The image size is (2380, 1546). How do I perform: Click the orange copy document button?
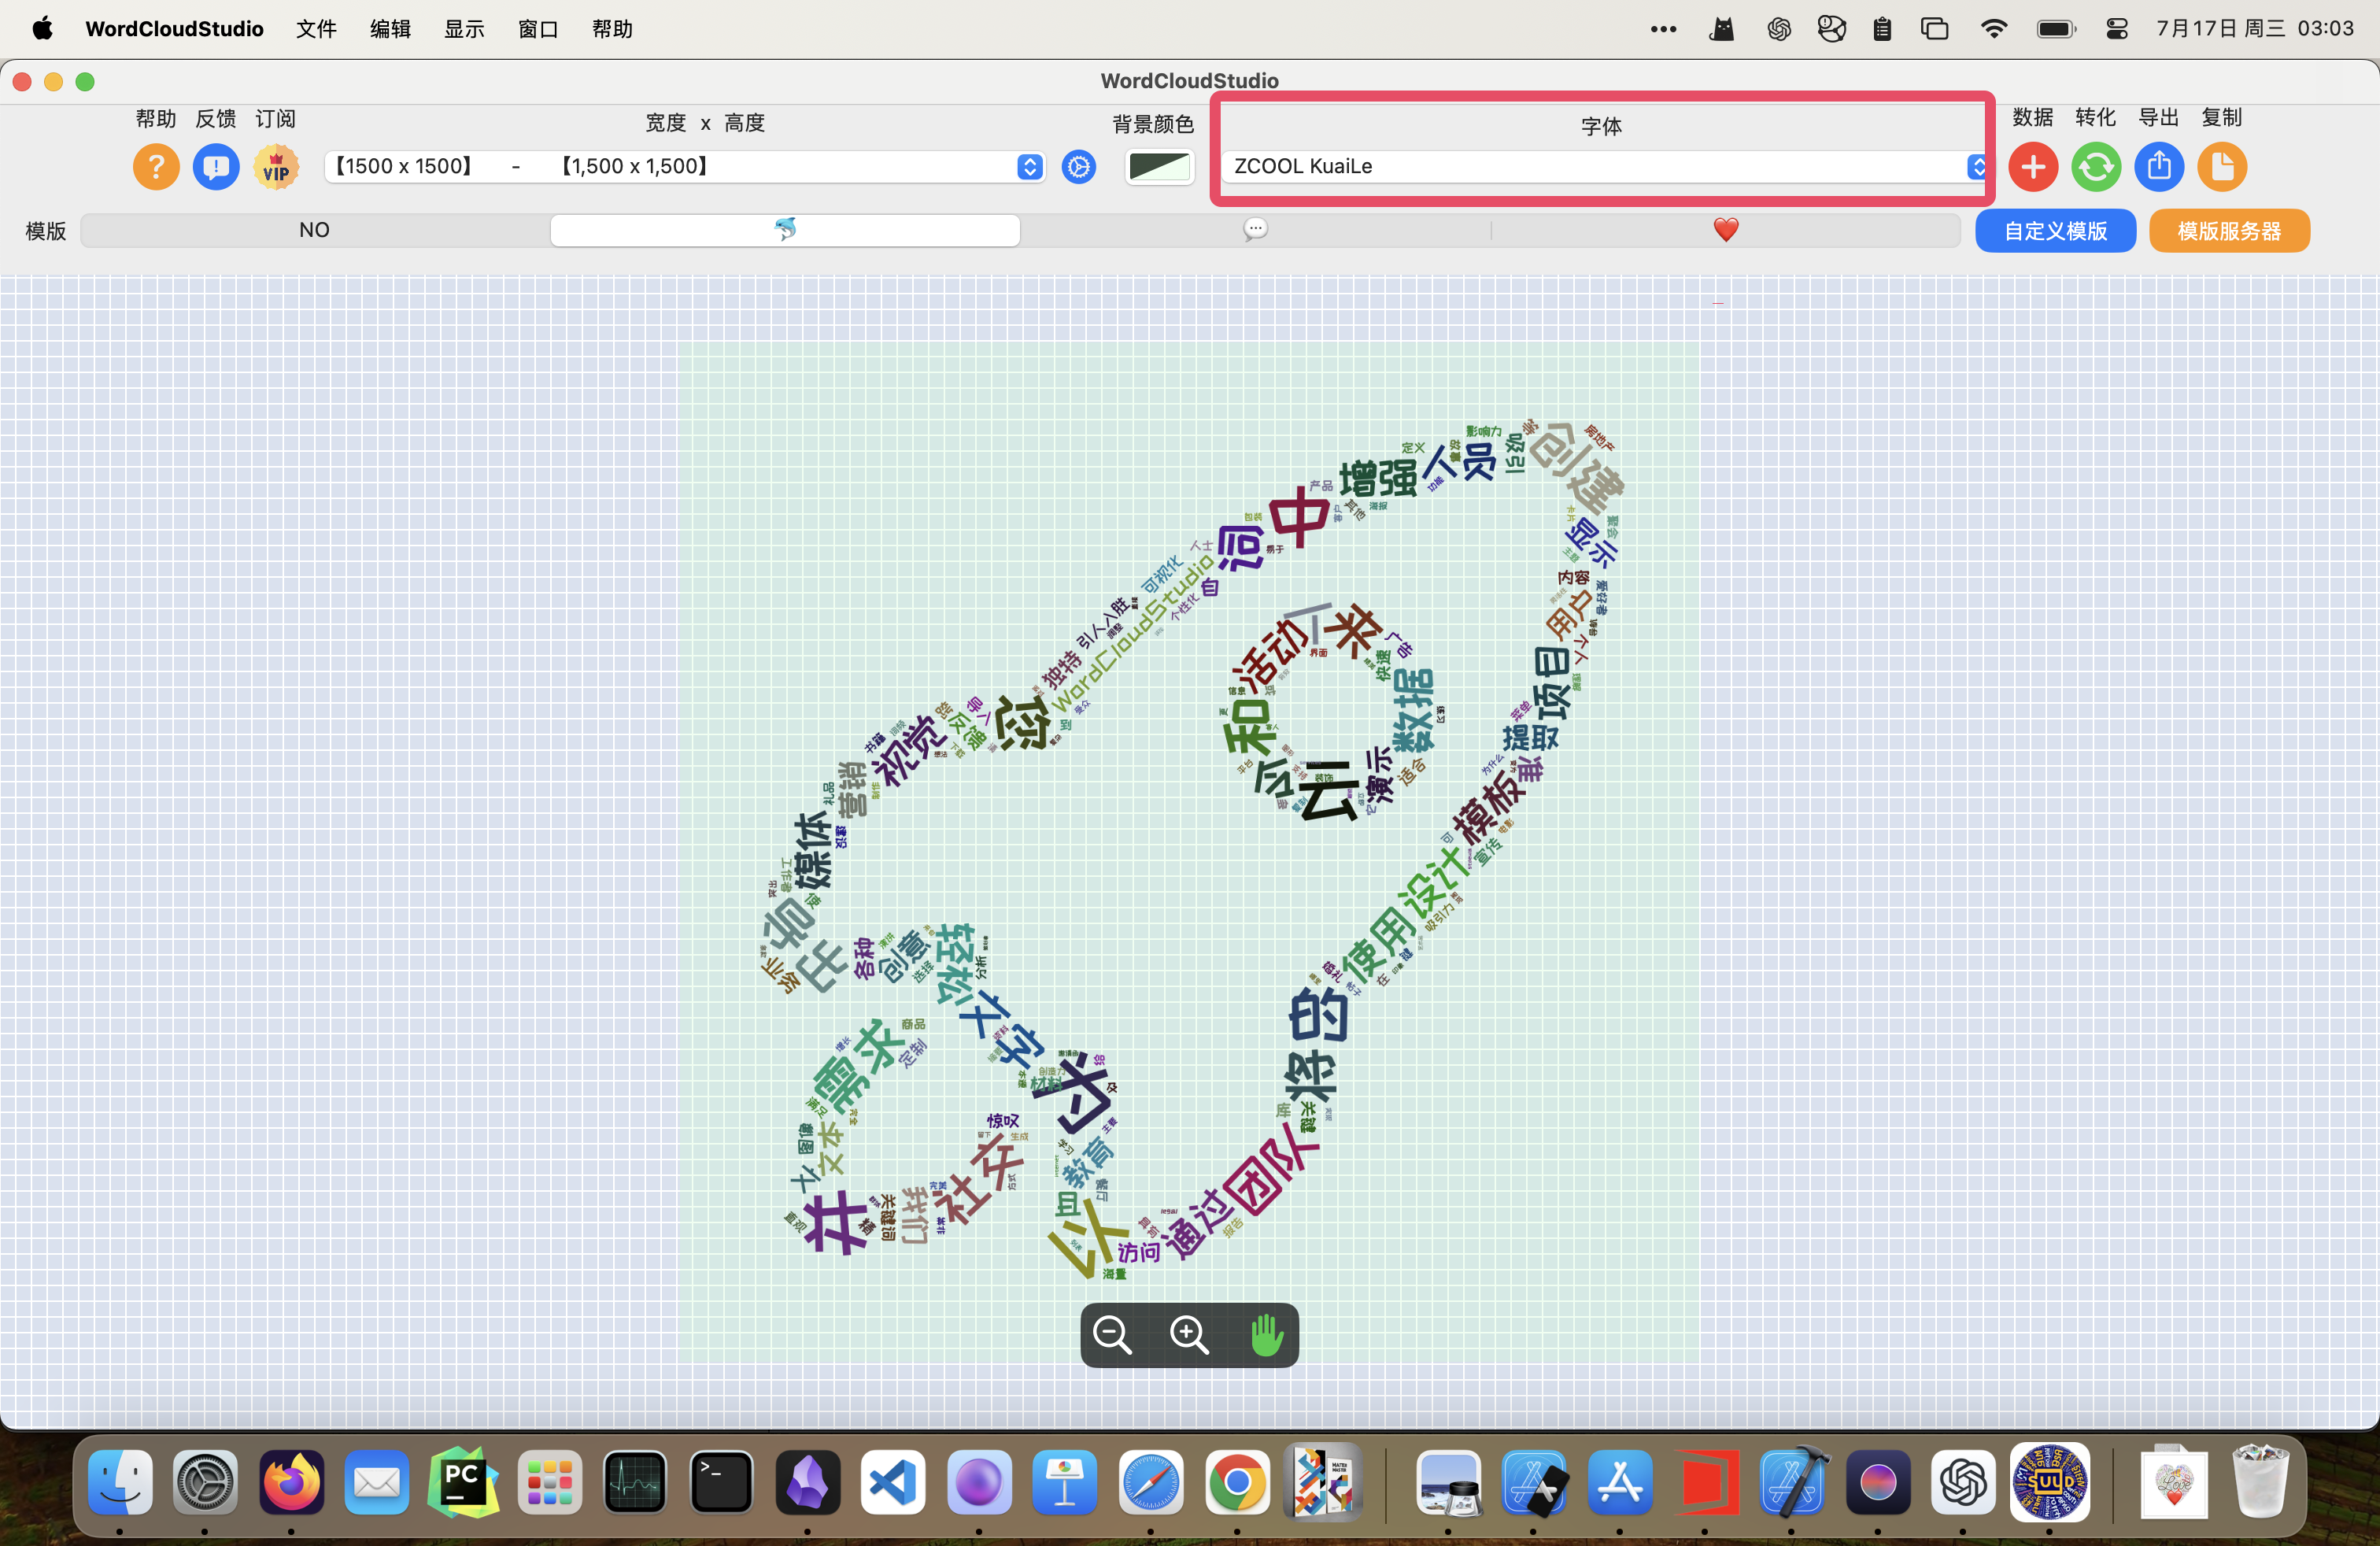pos(2222,167)
